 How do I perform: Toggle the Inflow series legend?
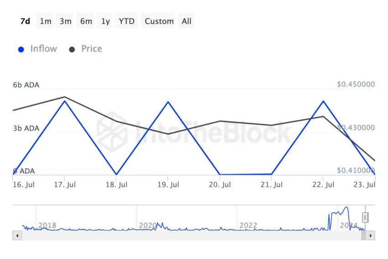pos(43,49)
